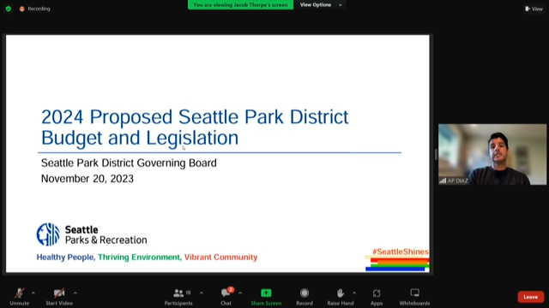Open the Whiteboards panel

coord(414,297)
